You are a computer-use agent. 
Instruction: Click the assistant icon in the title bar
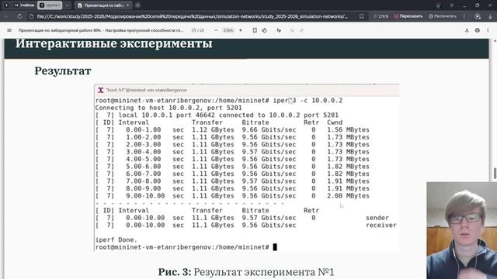click(439, 5)
